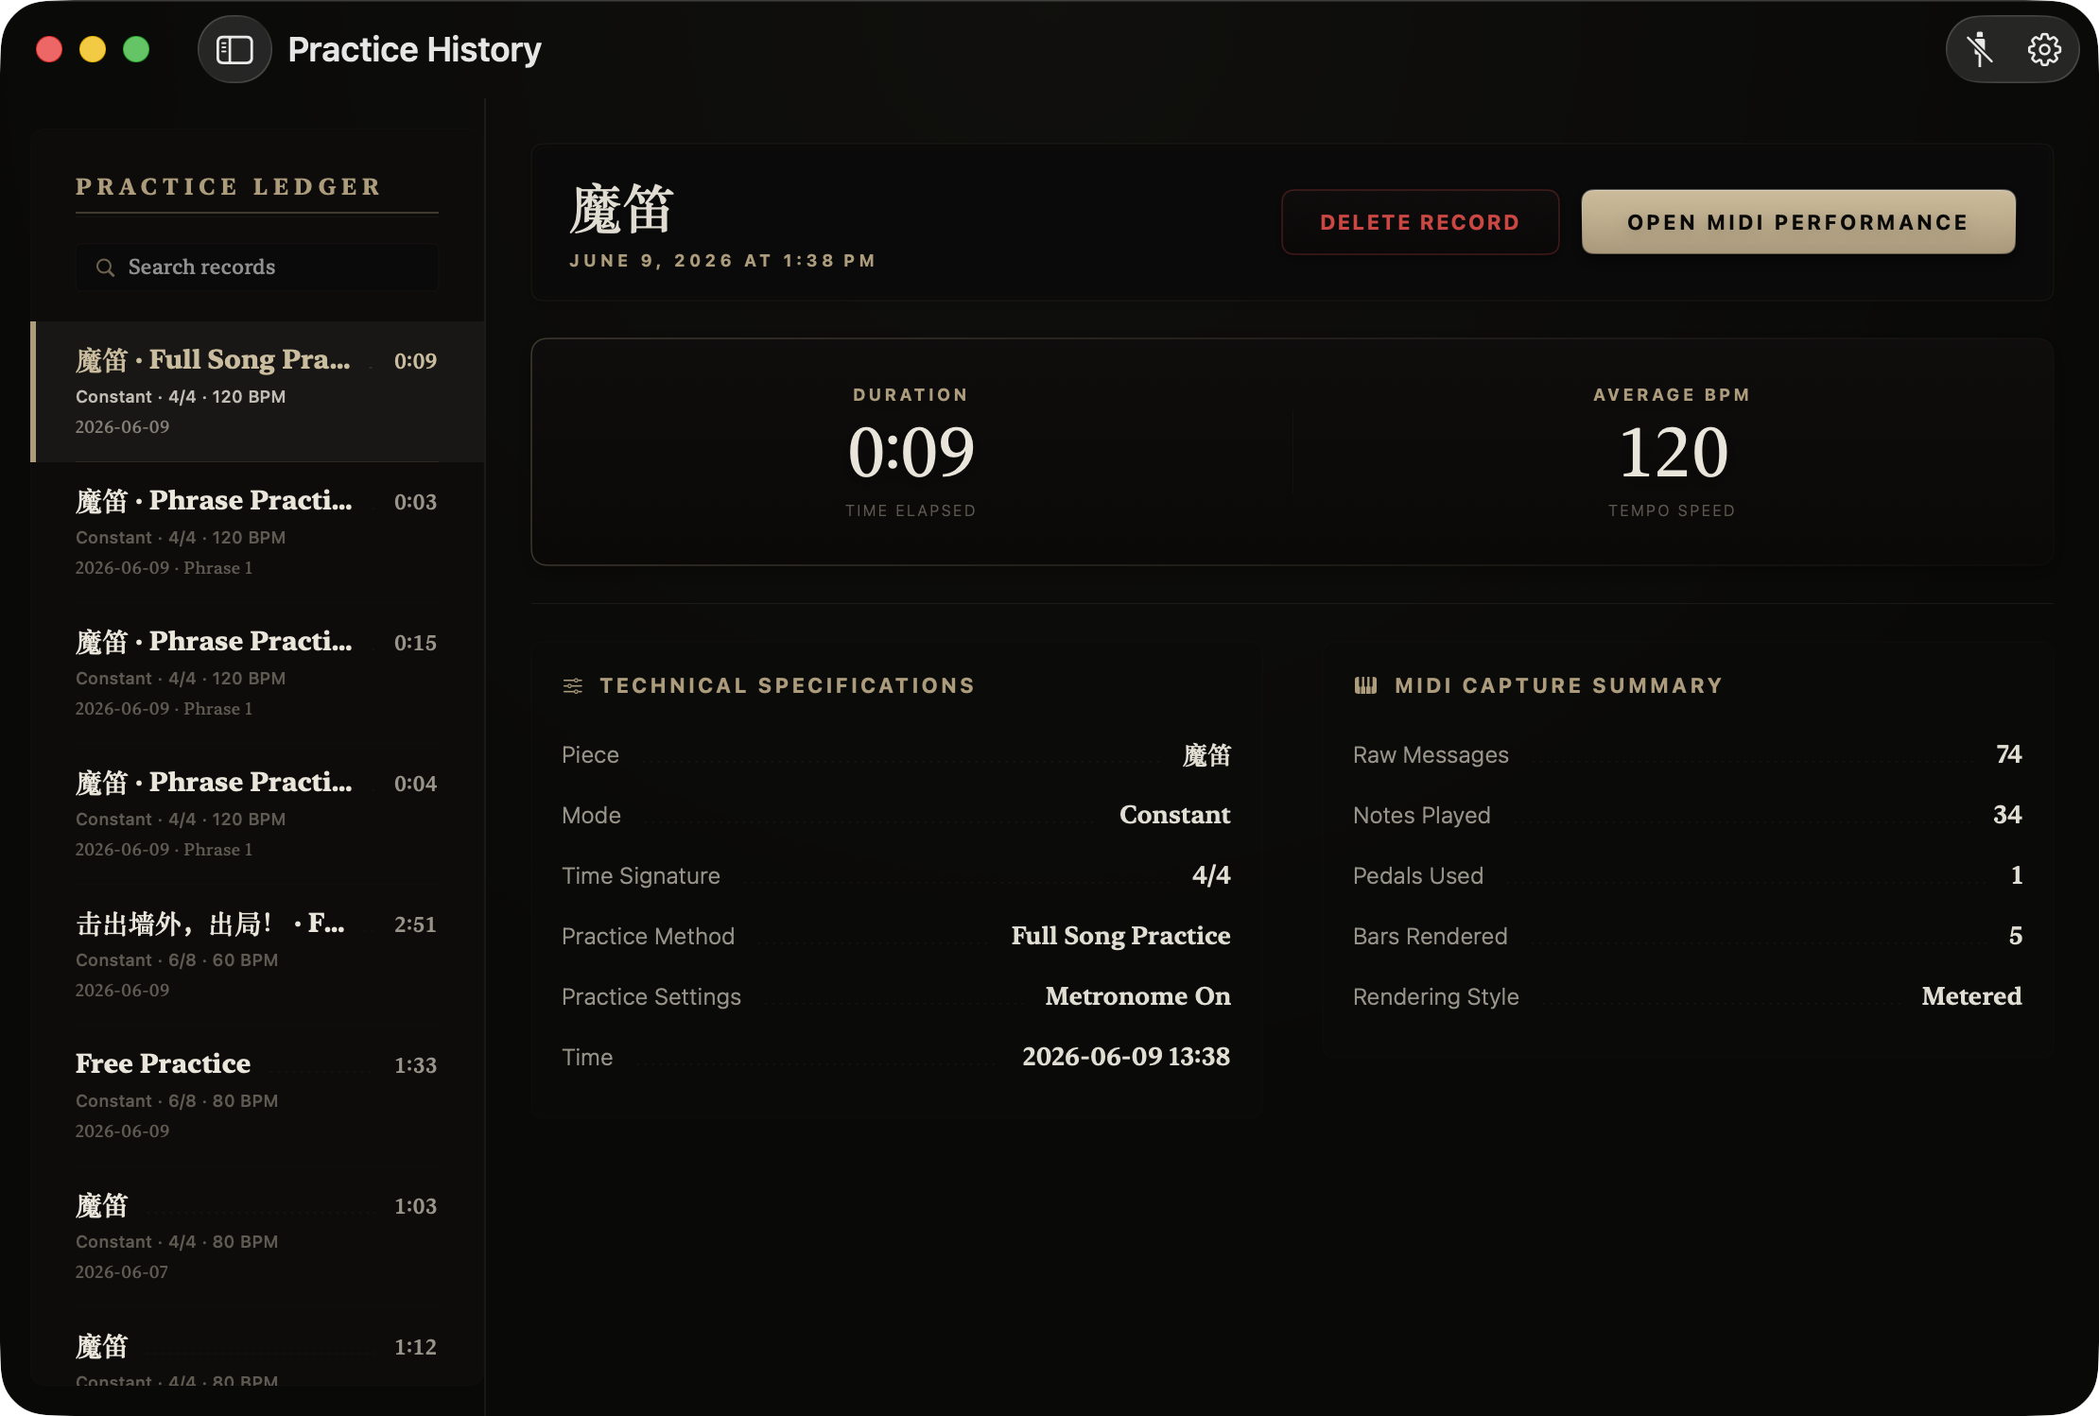Click the JUNE 9, 2026 AT 1:38 PM date

click(x=722, y=261)
